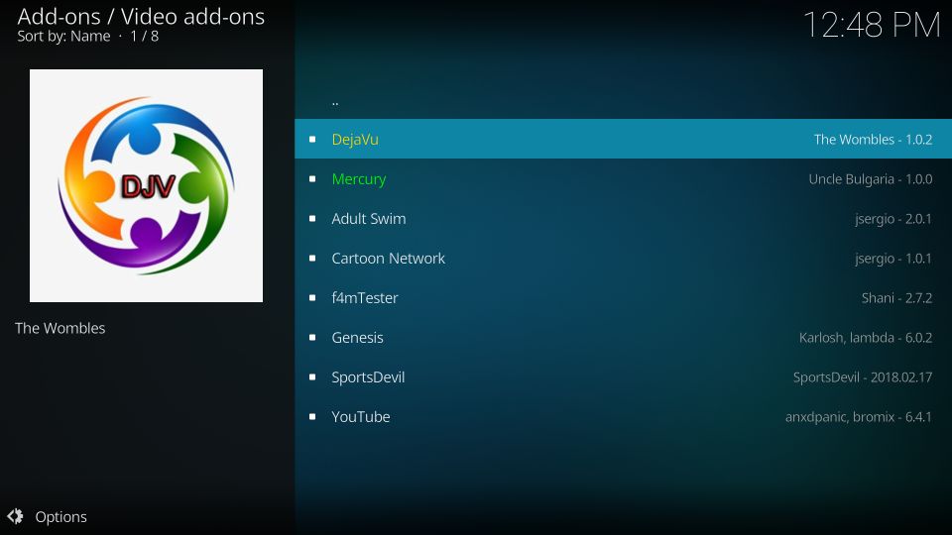Click 'SportsDevil - 2018.02.17' version text
This screenshot has height=535, width=952.
(863, 377)
